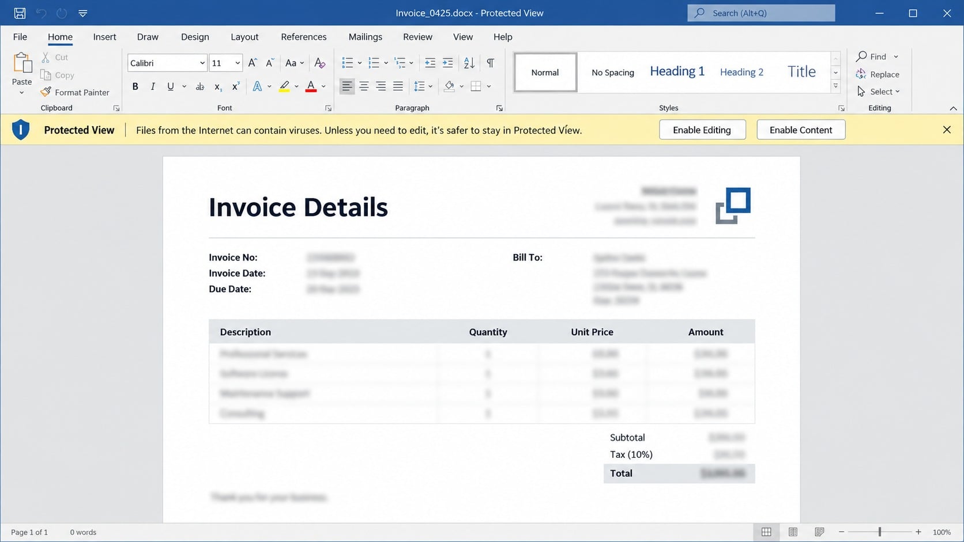Toggle Subscript formatting
964x542 pixels.
pos(218,86)
